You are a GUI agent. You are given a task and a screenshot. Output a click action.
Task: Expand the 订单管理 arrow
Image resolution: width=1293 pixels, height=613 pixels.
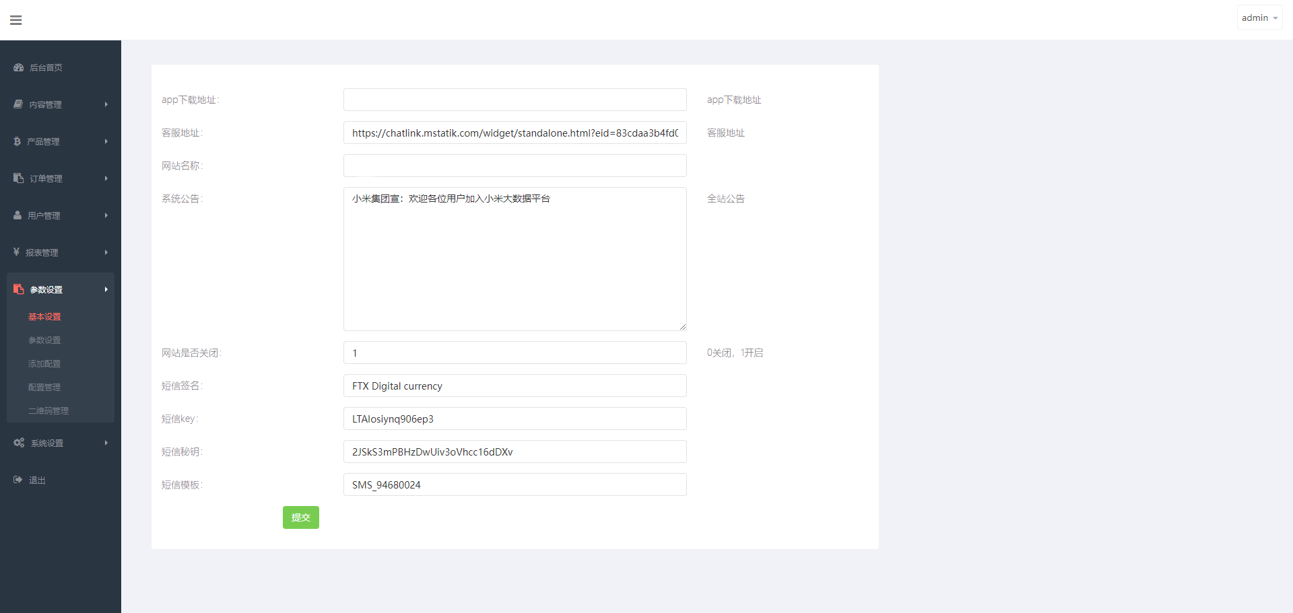[x=106, y=178]
